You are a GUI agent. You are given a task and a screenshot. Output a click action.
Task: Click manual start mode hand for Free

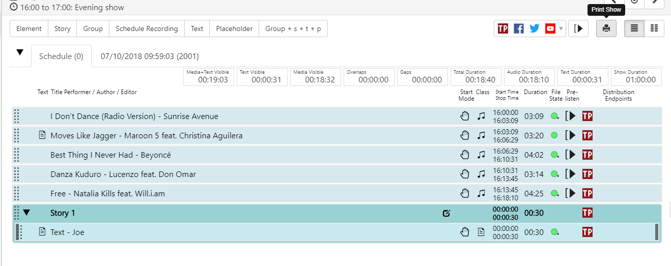point(464,193)
